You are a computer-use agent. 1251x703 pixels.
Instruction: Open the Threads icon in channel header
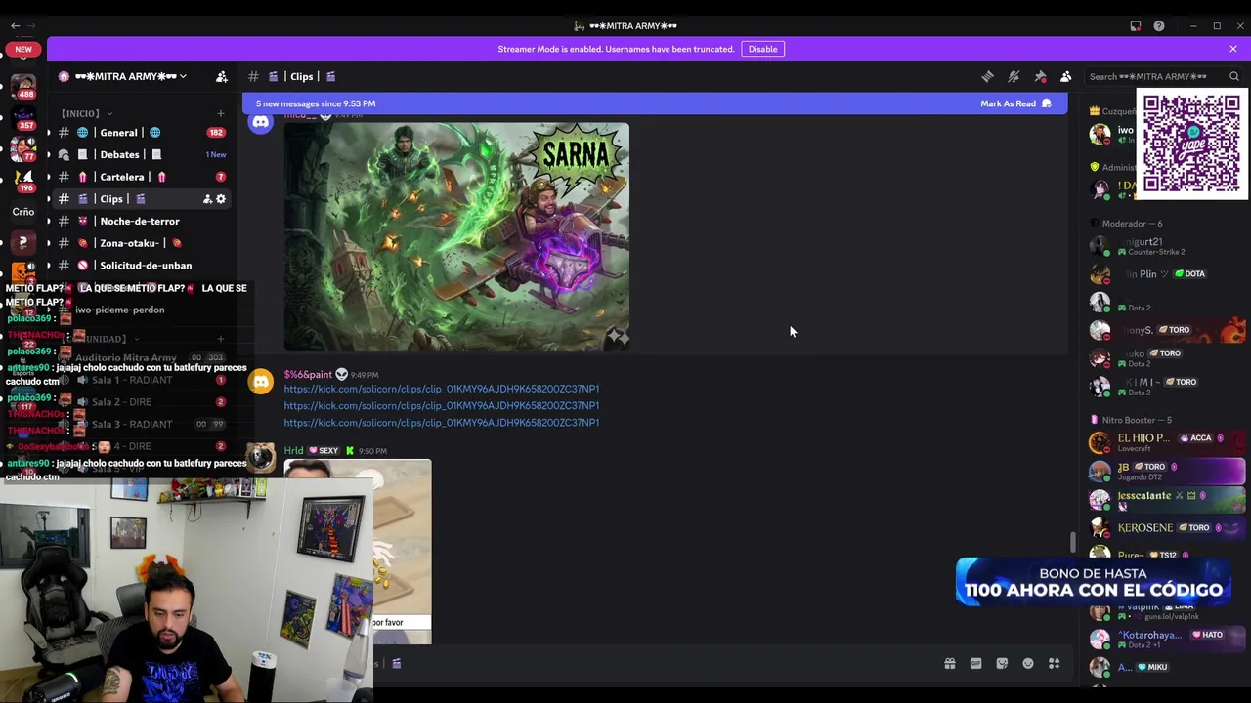(987, 76)
